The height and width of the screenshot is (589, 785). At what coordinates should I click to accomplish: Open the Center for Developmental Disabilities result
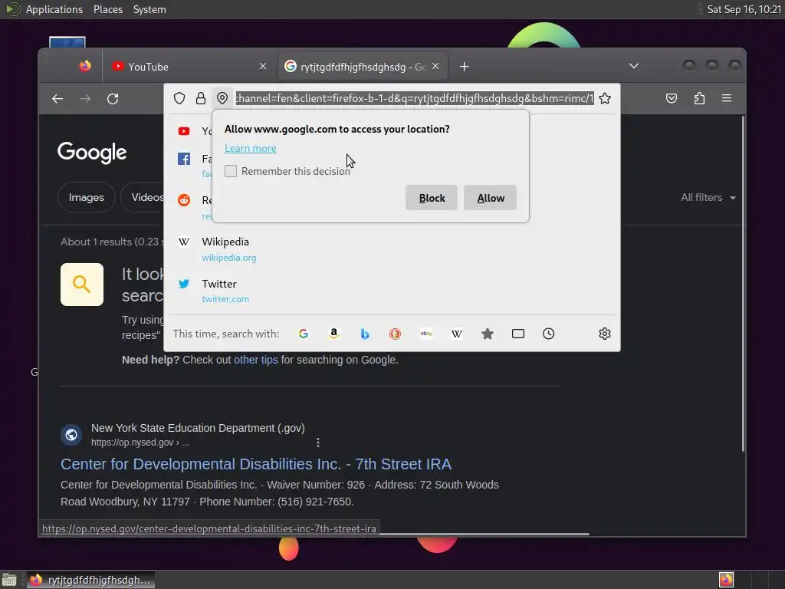click(256, 464)
